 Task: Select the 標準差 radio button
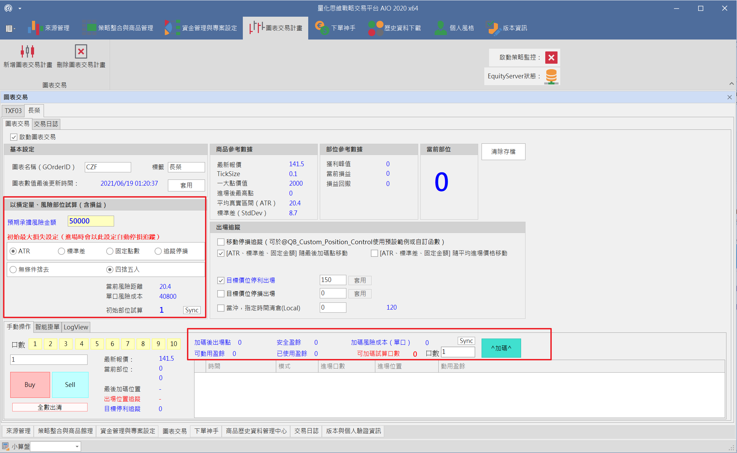pyautogui.click(x=61, y=251)
